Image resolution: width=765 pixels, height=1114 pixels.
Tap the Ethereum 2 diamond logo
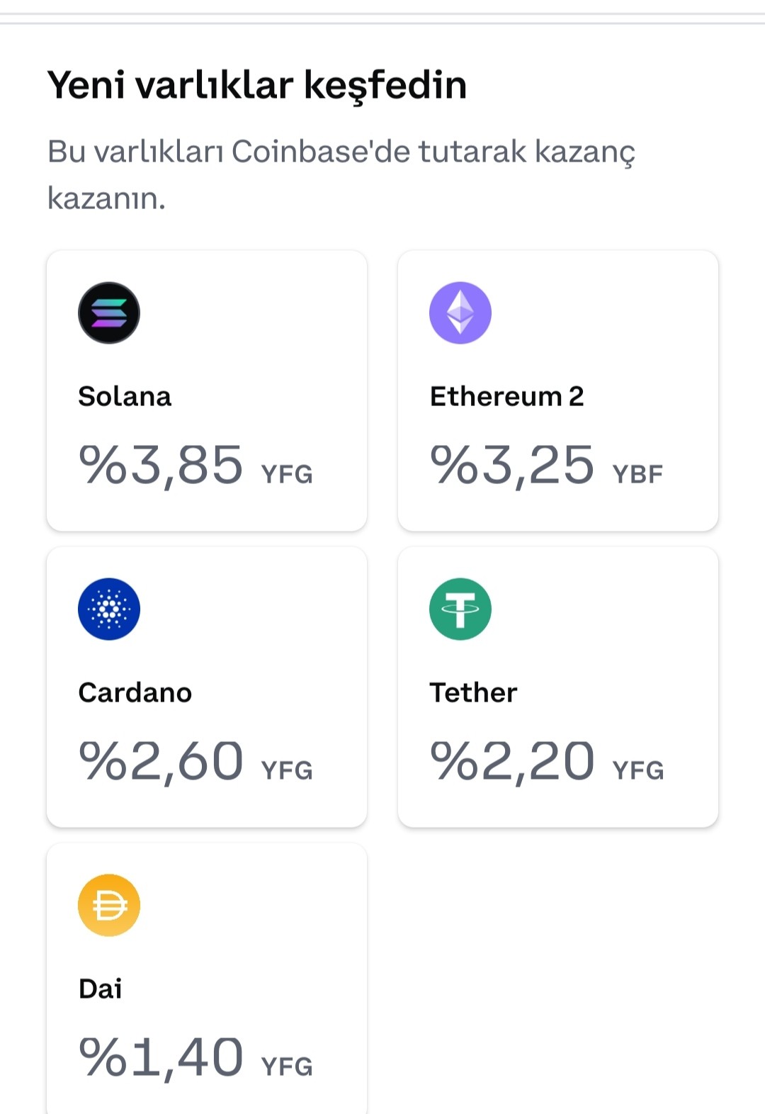click(460, 313)
